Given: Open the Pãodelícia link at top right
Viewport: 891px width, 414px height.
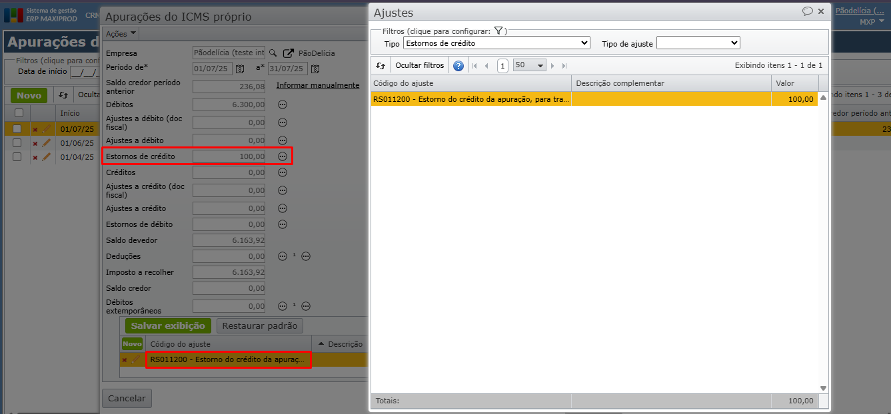Looking at the screenshot, I should 860,11.
